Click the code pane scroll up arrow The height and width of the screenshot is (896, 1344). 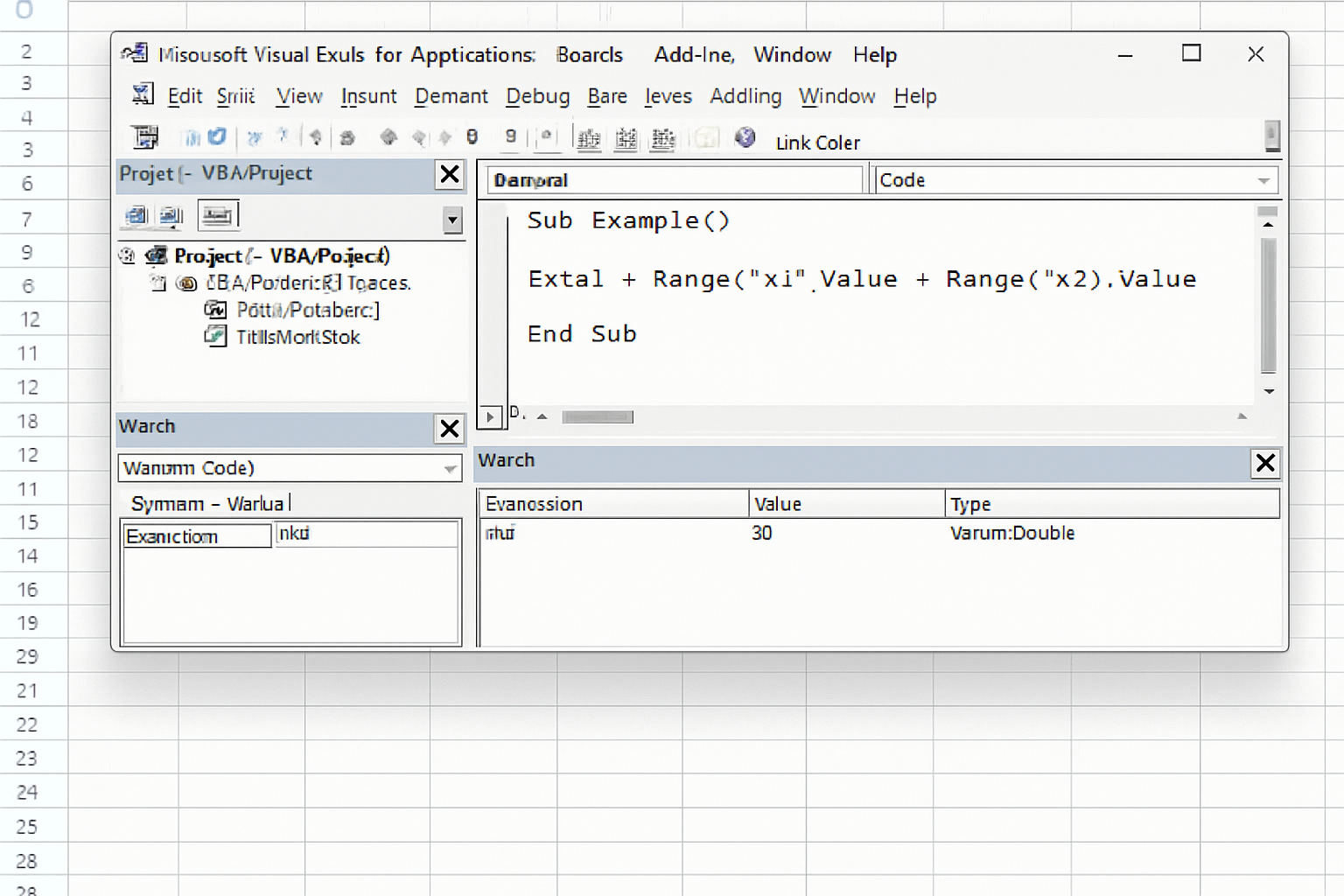point(1268,225)
